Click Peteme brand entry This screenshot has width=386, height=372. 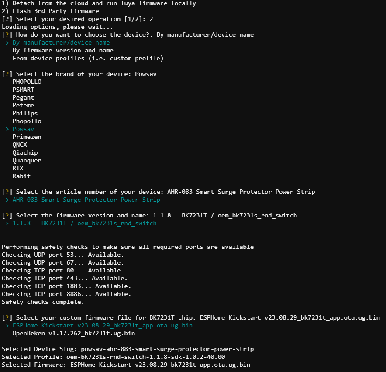click(x=24, y=105)
